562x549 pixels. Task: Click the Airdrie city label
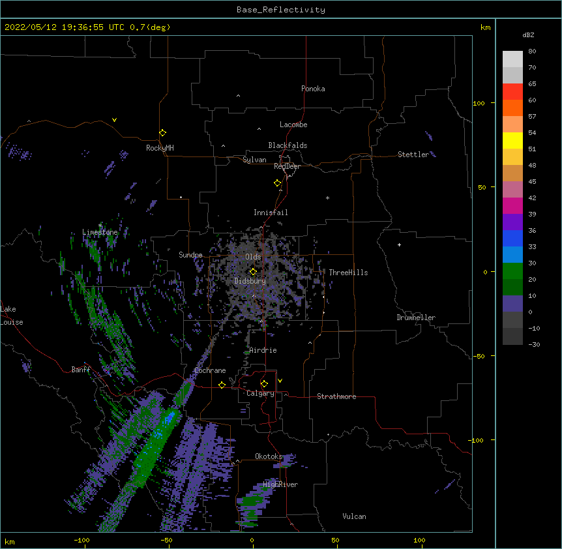[263, 350]
